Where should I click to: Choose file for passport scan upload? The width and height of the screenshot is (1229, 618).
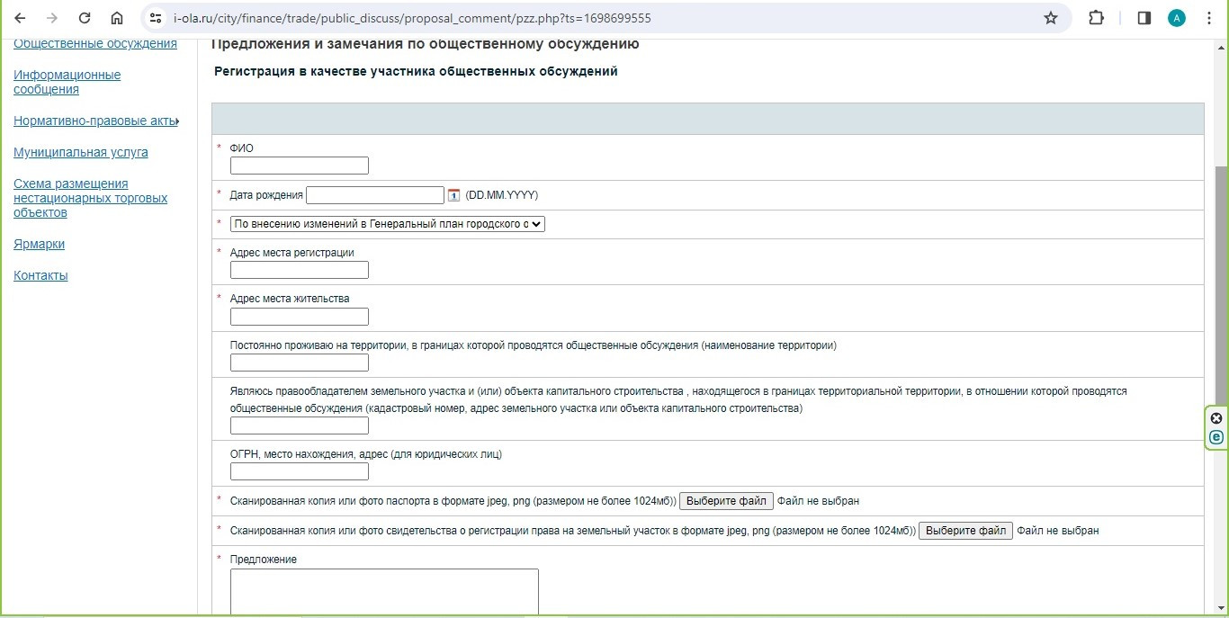tap(725, 501)
